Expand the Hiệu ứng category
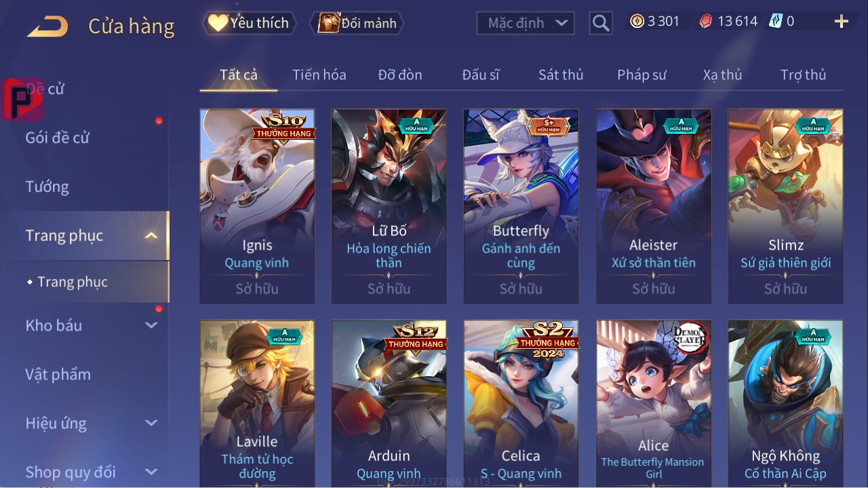The height and width of the screenshot is (488, 868). pyautogui.click(x=151, y=423)
